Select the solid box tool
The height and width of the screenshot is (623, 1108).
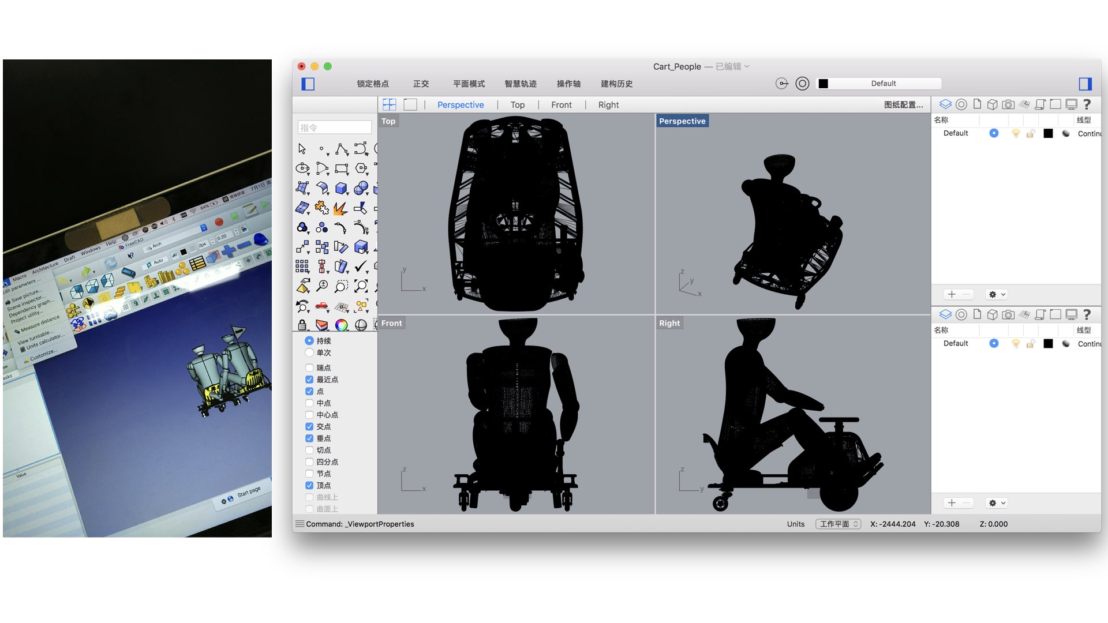341,188
